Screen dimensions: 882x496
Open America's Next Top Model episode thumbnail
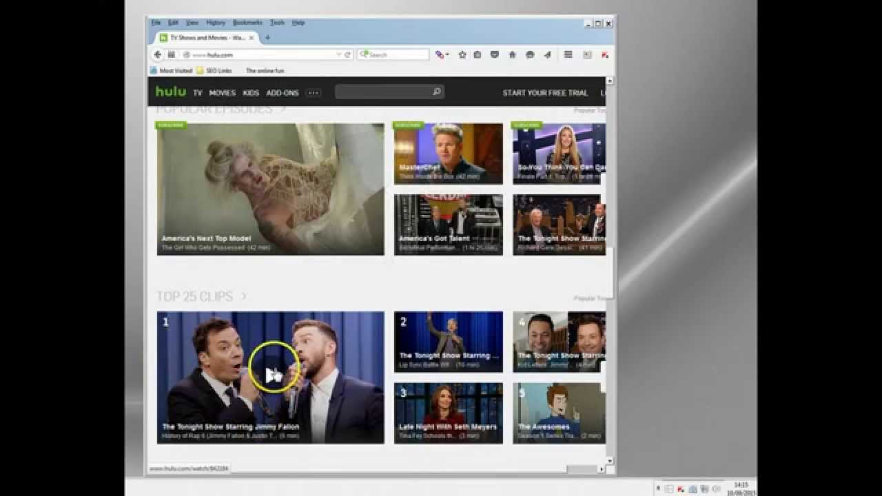(270, 189)
